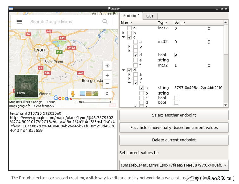Expand imagery with the double chevron icon
Viewport: 239px width, 184px height.
[107, 94]
